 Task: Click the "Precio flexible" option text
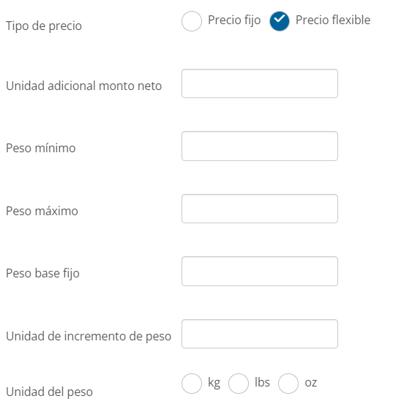coord(333,20)
